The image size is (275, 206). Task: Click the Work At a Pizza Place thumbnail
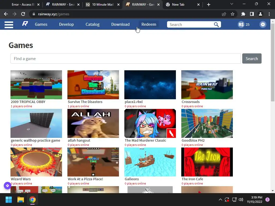point(93,162)
